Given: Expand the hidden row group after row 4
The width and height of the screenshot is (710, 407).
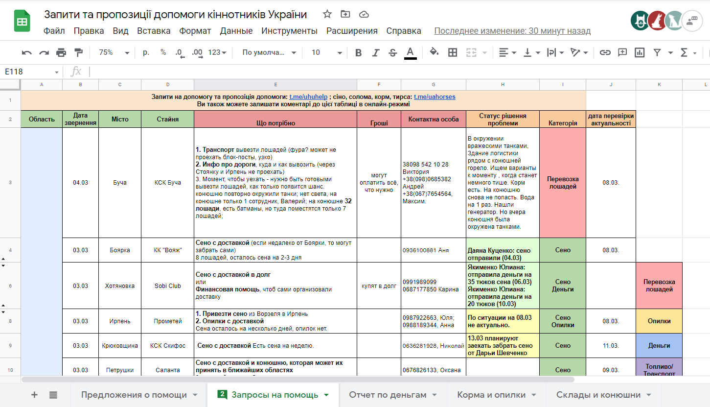Looking at the screenshot, I should tap(3, 258).
